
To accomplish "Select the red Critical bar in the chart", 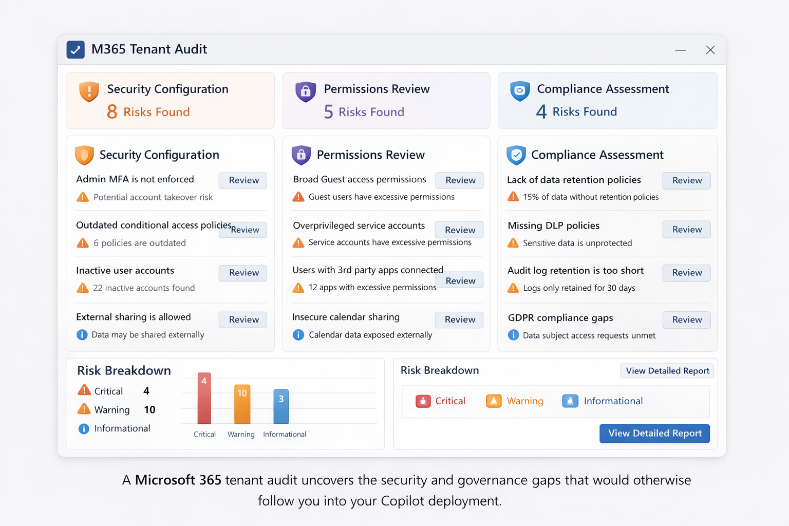I will tap(204, 398).
